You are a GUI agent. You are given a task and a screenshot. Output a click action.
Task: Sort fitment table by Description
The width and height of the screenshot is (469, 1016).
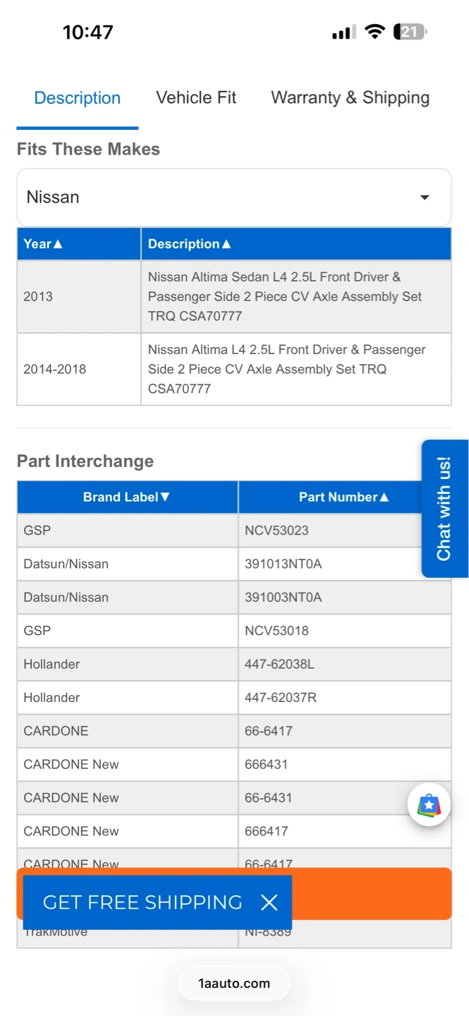coord(189,244)
